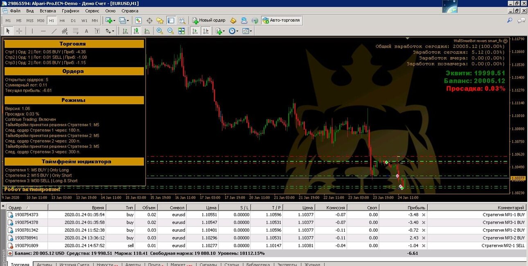
Task: Select the trendline drawing tool
Action: pos(54,31)
